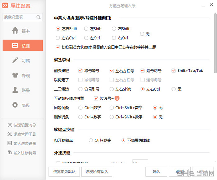
Task: Select 不使用快捷键 for 打开软键盘
Action: [x=123, y=140]
